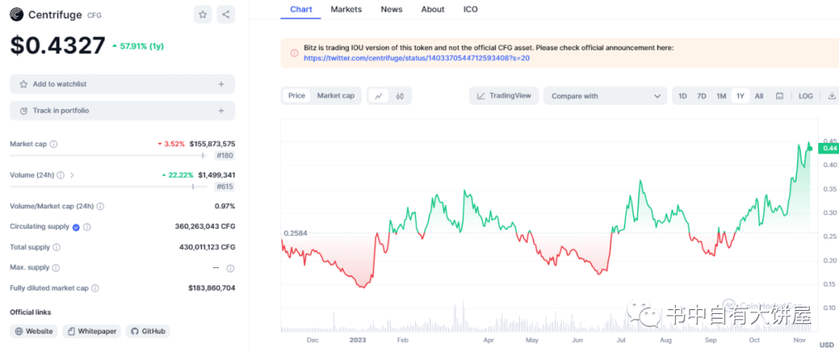
Task: Switch chart to Market cap view
Action: tap(336, 96)
